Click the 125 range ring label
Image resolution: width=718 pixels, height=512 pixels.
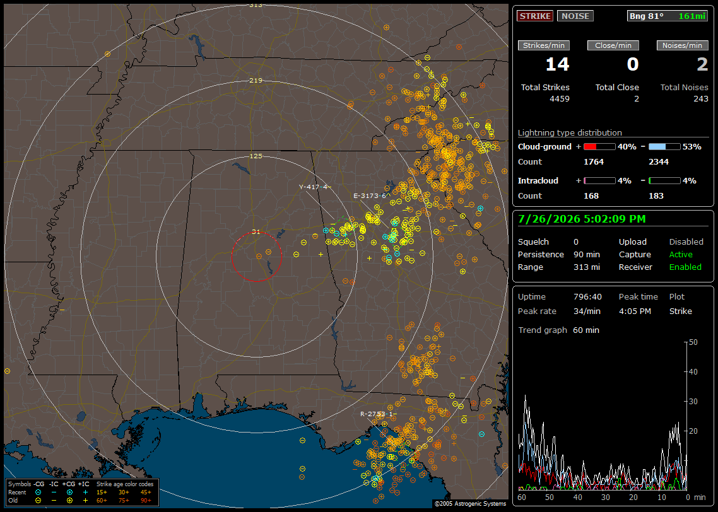pos(256,156)
